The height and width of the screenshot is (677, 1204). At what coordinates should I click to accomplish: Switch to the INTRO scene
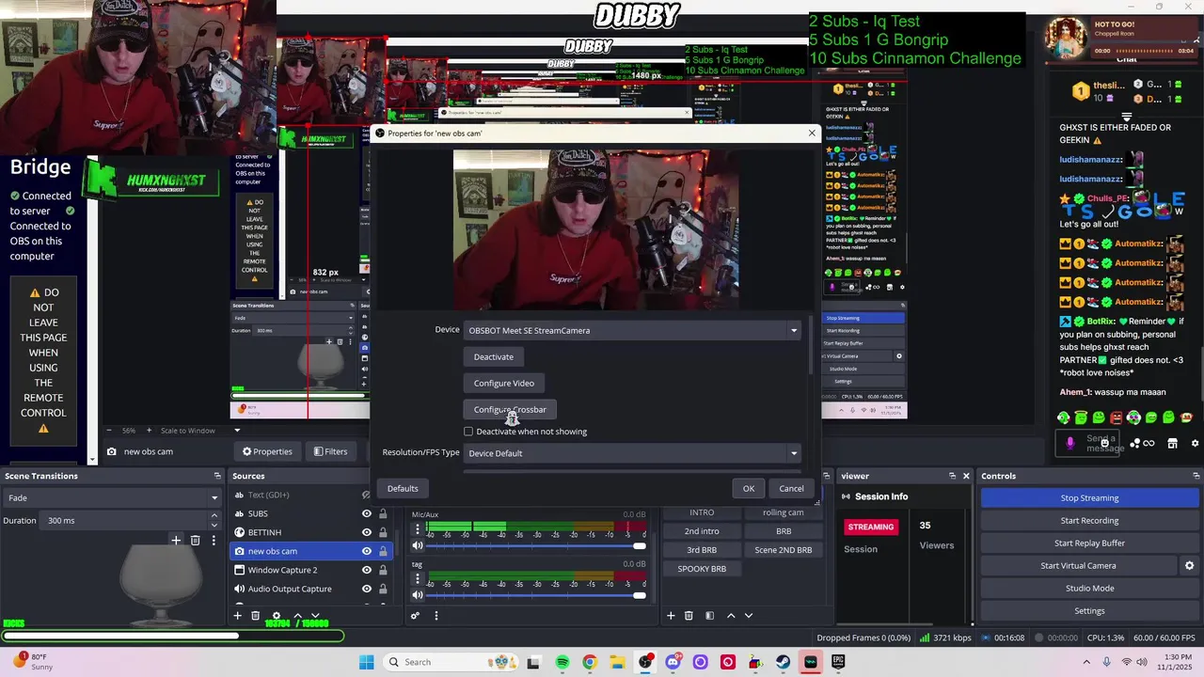click(702, 512)
